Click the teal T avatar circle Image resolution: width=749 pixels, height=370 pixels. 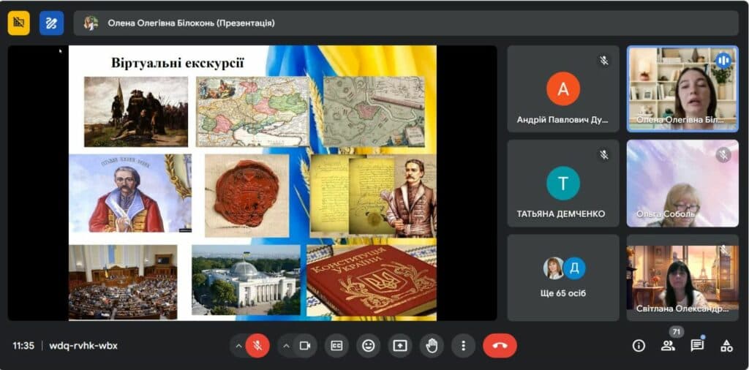(563, 183)
